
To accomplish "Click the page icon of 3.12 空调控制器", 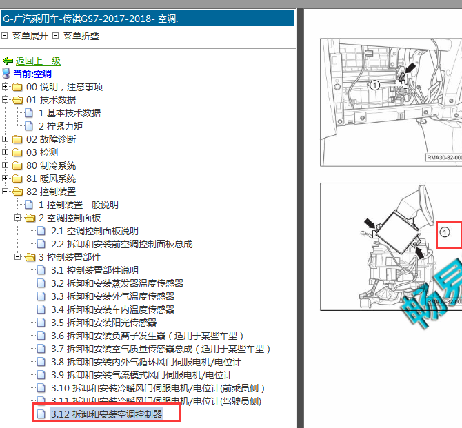I will 41,414.
